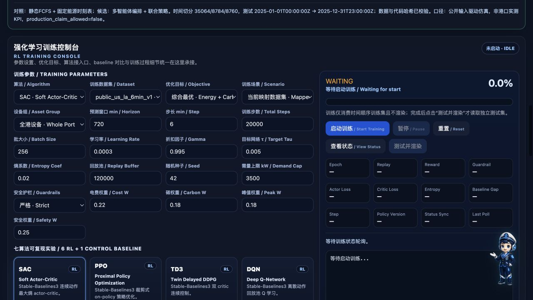Click the Status Sync metric tile
This screenshot has height=300, width=533.
point(443,218)
